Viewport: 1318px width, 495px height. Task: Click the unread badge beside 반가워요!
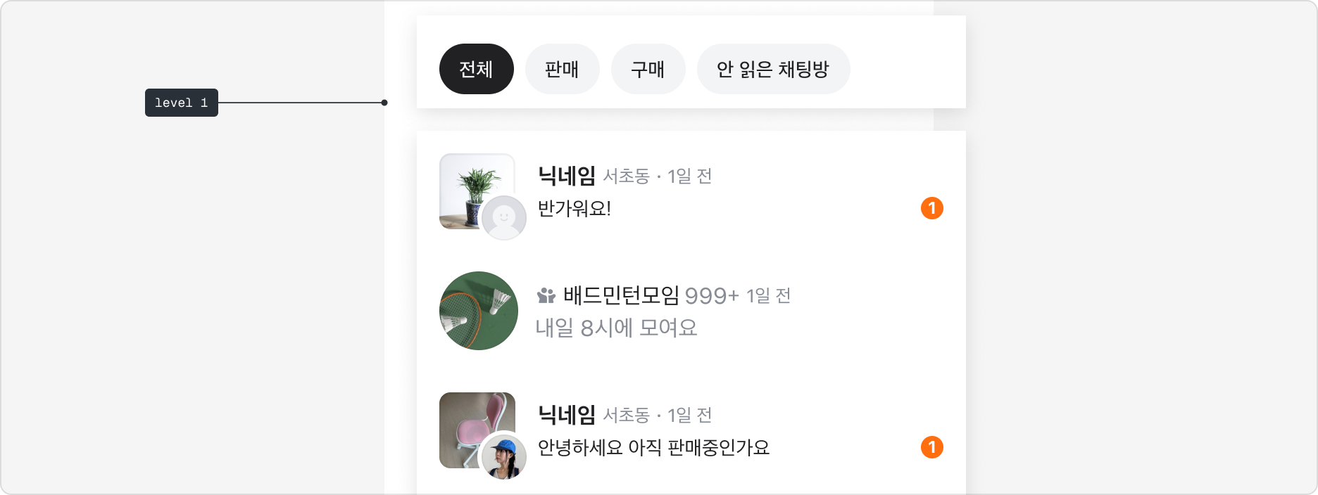tap(931, 208)
